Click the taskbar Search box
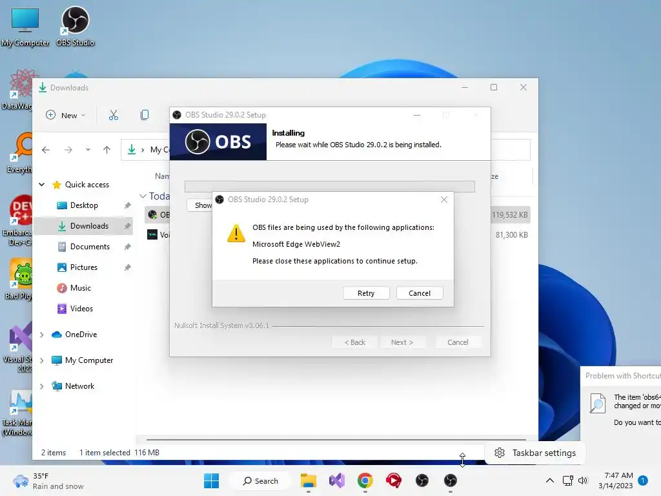661x496 pixels. (x=261, y=480)
